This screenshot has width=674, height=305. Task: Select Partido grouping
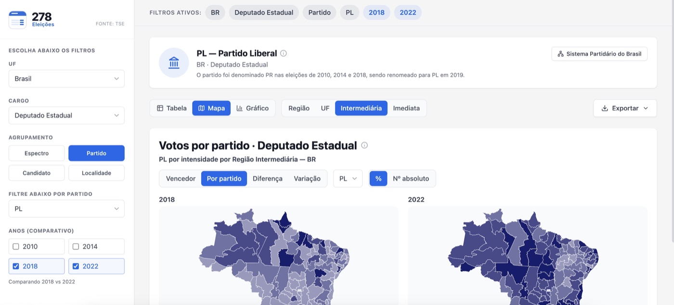click(96, 153)
